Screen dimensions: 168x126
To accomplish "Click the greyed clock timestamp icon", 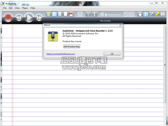I will click(80, 14).
